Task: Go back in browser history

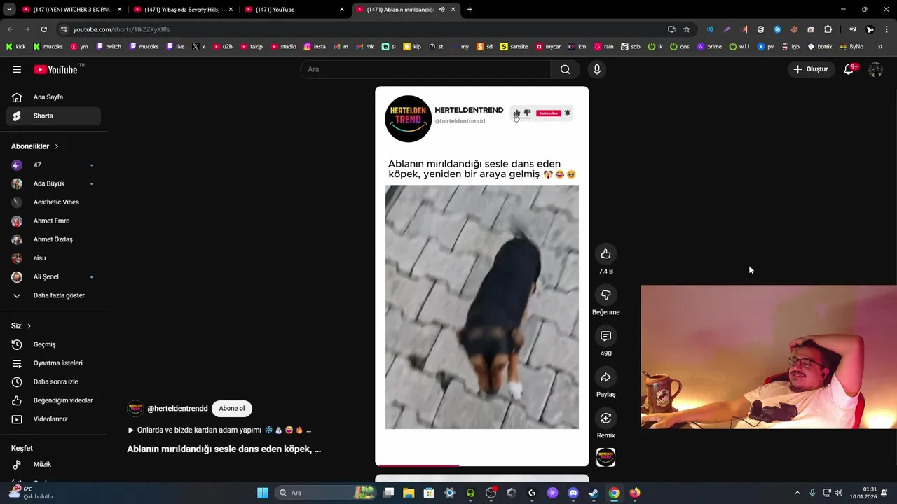Action: pyautogui.click(x=10, y=29)
